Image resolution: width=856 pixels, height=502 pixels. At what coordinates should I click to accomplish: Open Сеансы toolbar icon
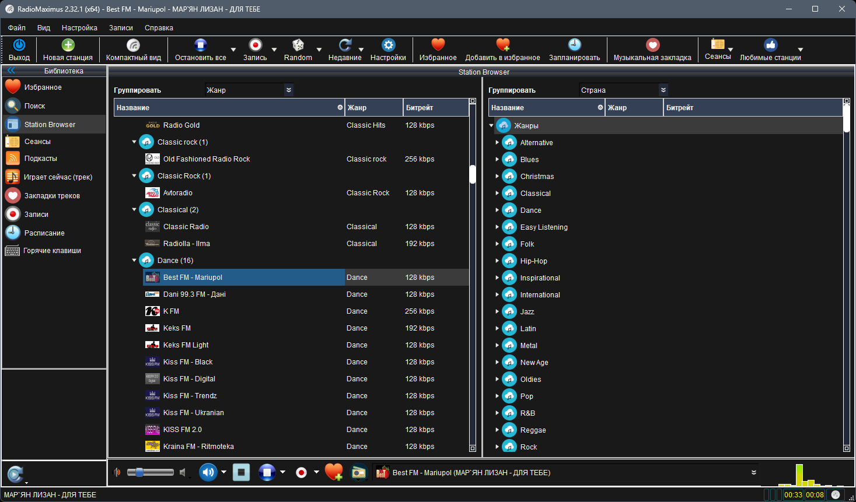click(718, 44)
